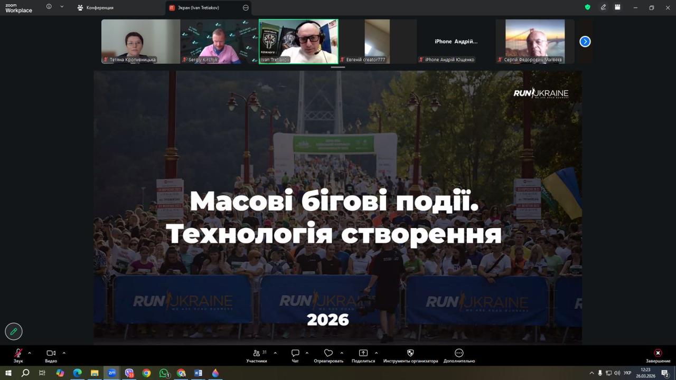Select Ivan Tretiakov's video thumbnail
Image resolution: width=676 pixels, height=380 pixels.
(298, 42)
